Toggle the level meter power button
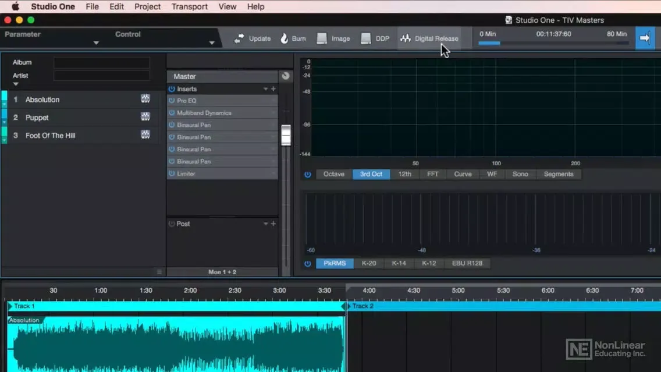 pyautogui.click(x=308, y=263)
